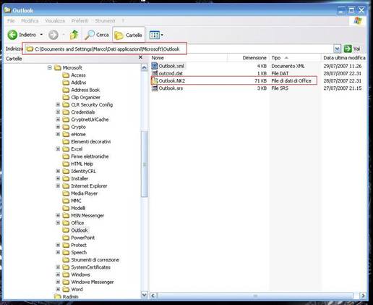
Task: Select the Strumenti di correzione folder icon
Action: pos(66,260)
